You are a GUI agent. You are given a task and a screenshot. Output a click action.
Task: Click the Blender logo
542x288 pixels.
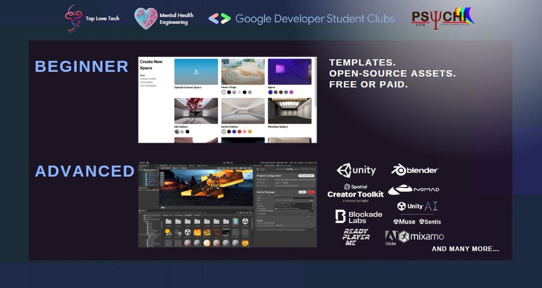tap(415, 170)
